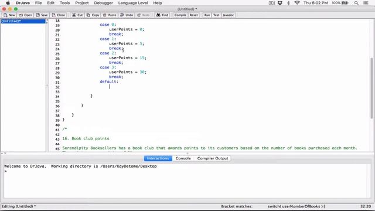Undo the last edit
The image size is (375, 211).
click(x=127, y=15)
